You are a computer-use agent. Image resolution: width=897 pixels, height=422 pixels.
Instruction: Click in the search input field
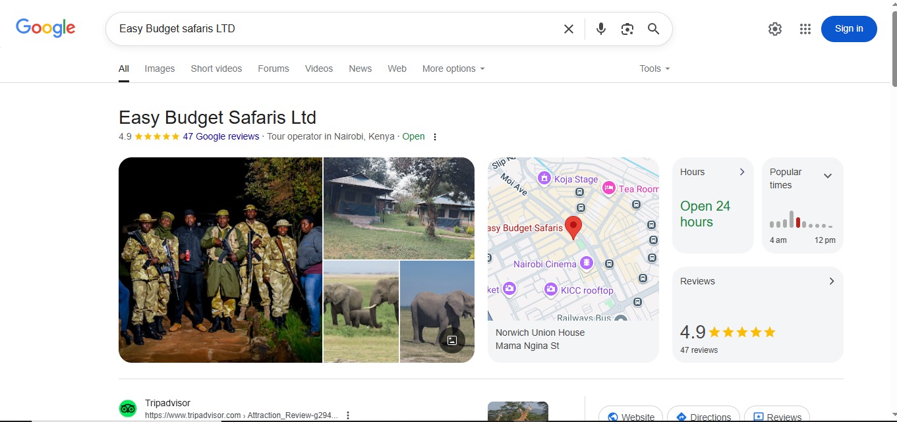pos(336,29)
